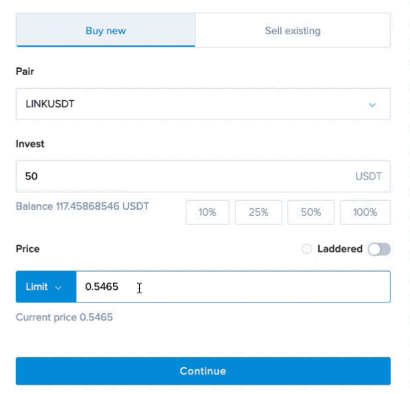Click the USDT currency label in Invest field
This screenshot has height=394, width=410.
tap(369, 176)
